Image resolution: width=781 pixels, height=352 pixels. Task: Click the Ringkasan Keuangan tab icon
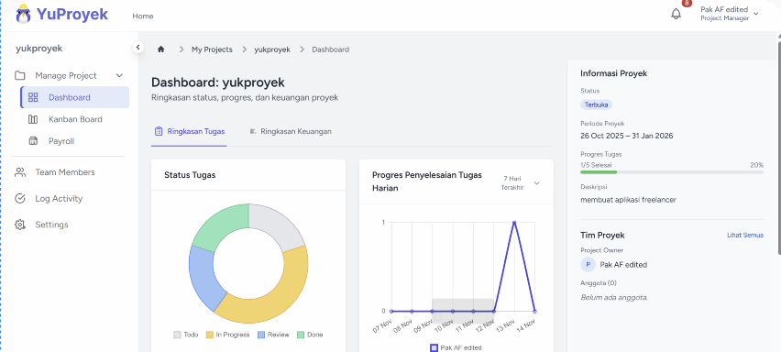tap(253, 131)
